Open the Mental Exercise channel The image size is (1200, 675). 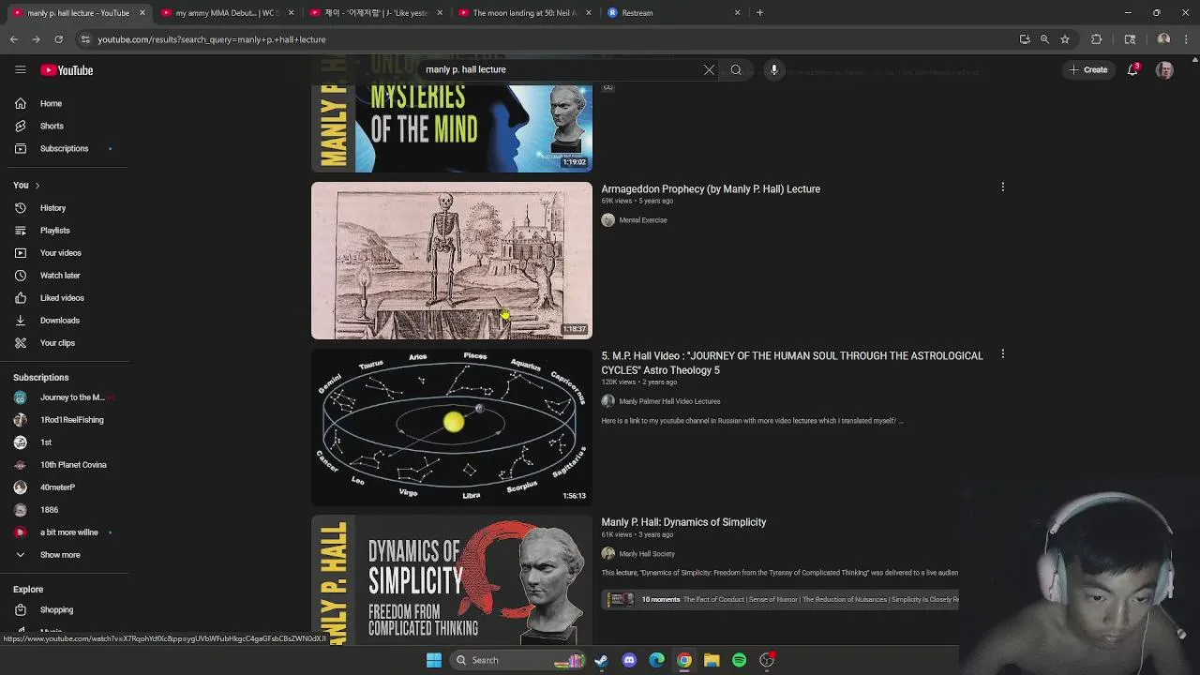tap(642, 220)
